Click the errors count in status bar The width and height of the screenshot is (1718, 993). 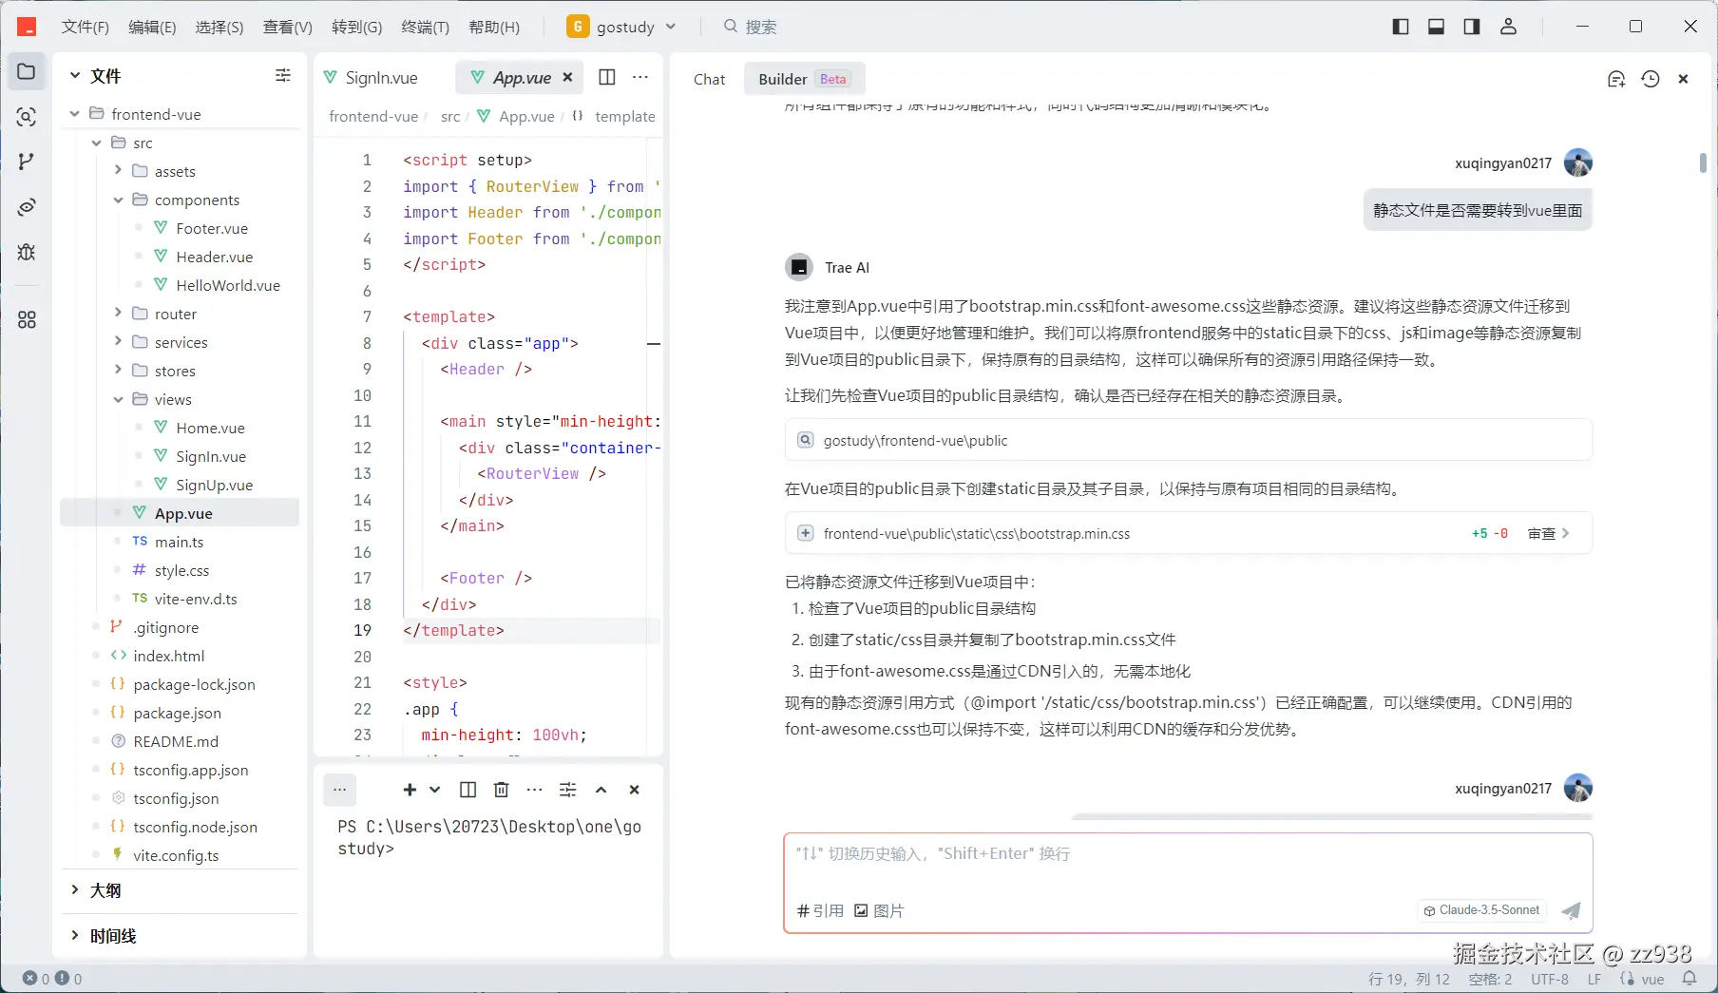pyautogui.click(x=37, y=978)
